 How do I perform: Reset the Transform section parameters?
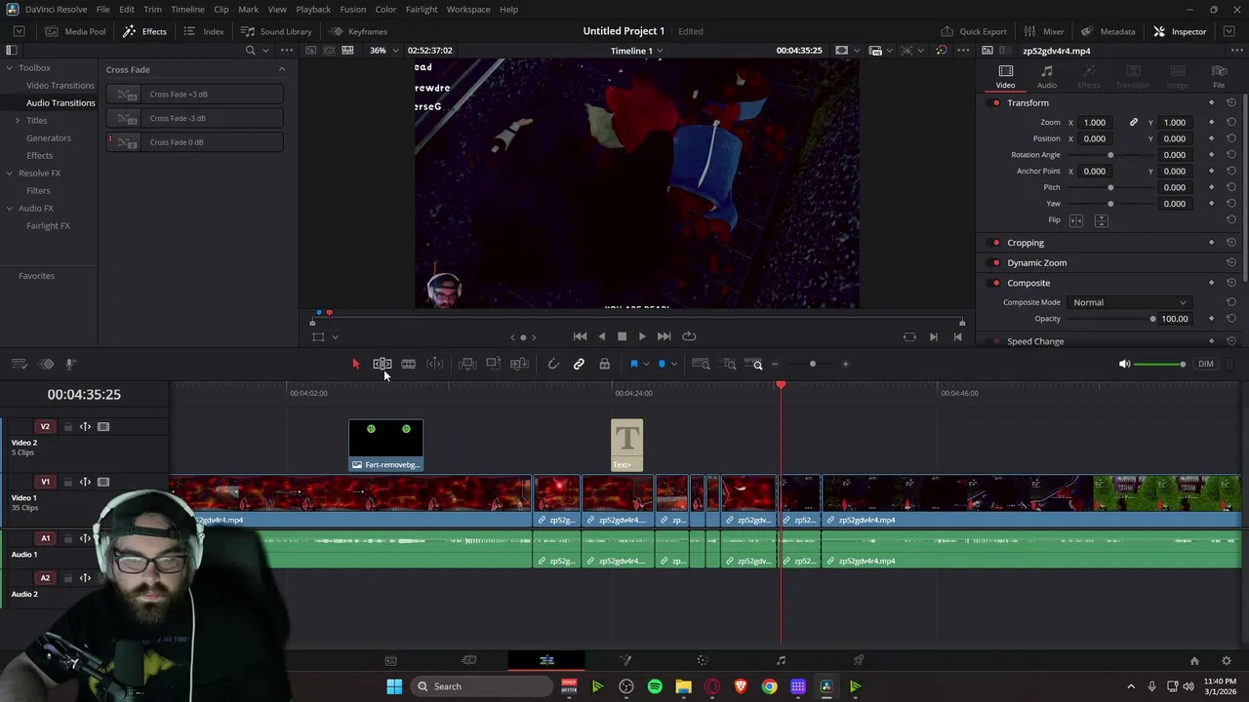(x=1231, y=103)
